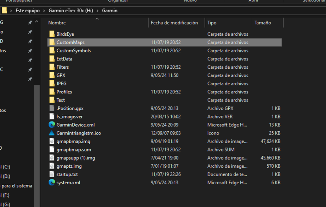
Task: Navigate to Garmin eTrex 30x (H:) breadcrumb
Action: pos(71,11)
